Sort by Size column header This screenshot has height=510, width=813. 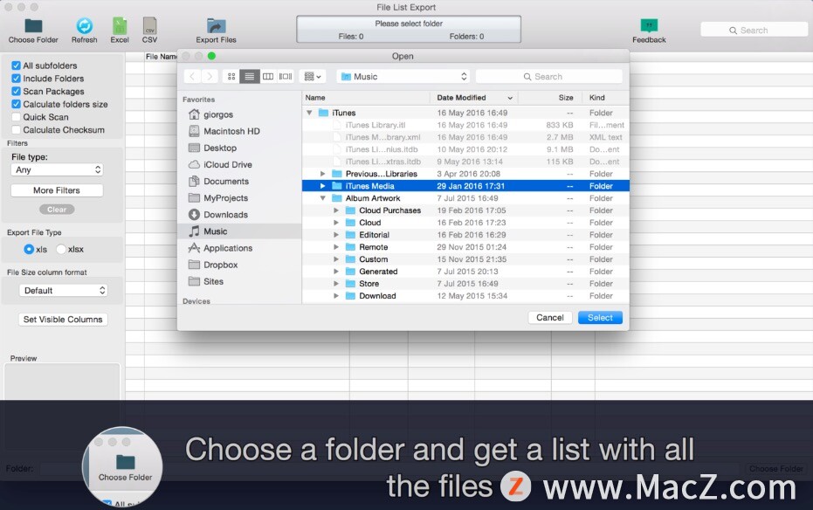(x=550, y=98)
